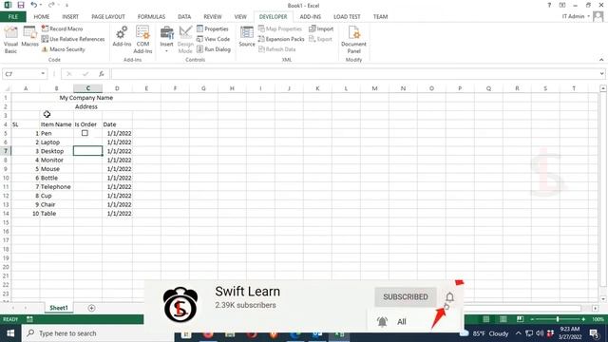Save the workbook from Quick Access toolbar

click(21, 5)
